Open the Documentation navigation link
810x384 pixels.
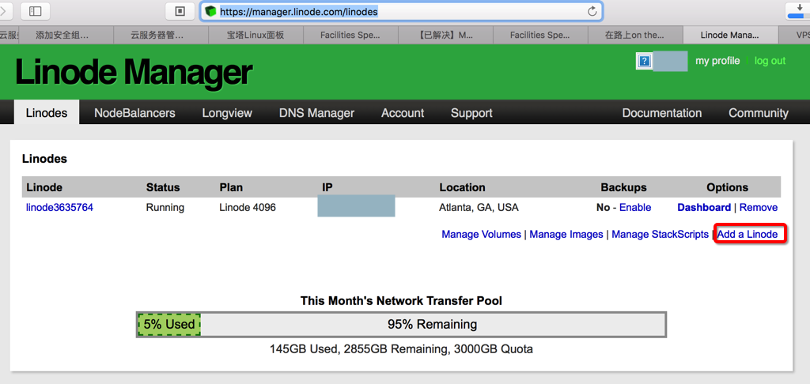click(x=662, y=113)
